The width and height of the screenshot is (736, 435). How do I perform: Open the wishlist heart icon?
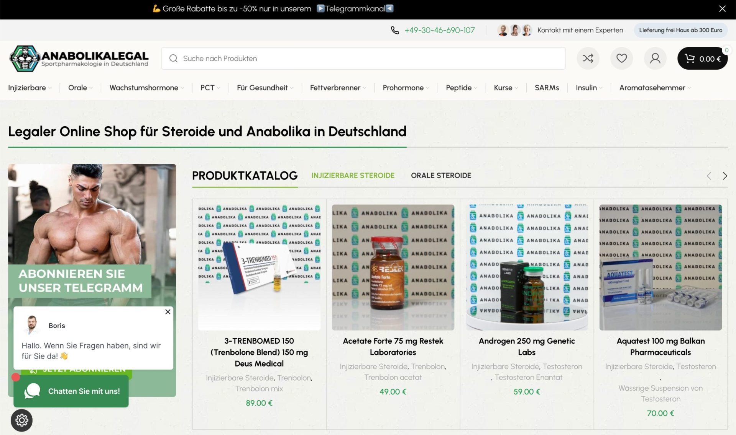(x=621, y=58)
